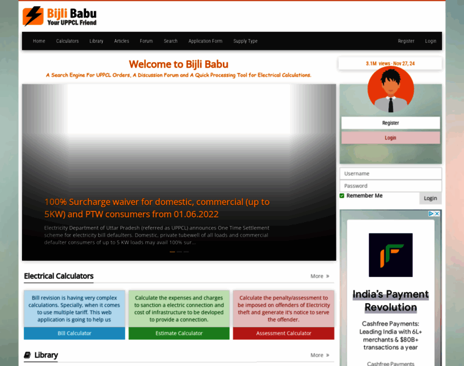Expand More next to Electrical Calculators

(x=320, y=276)
